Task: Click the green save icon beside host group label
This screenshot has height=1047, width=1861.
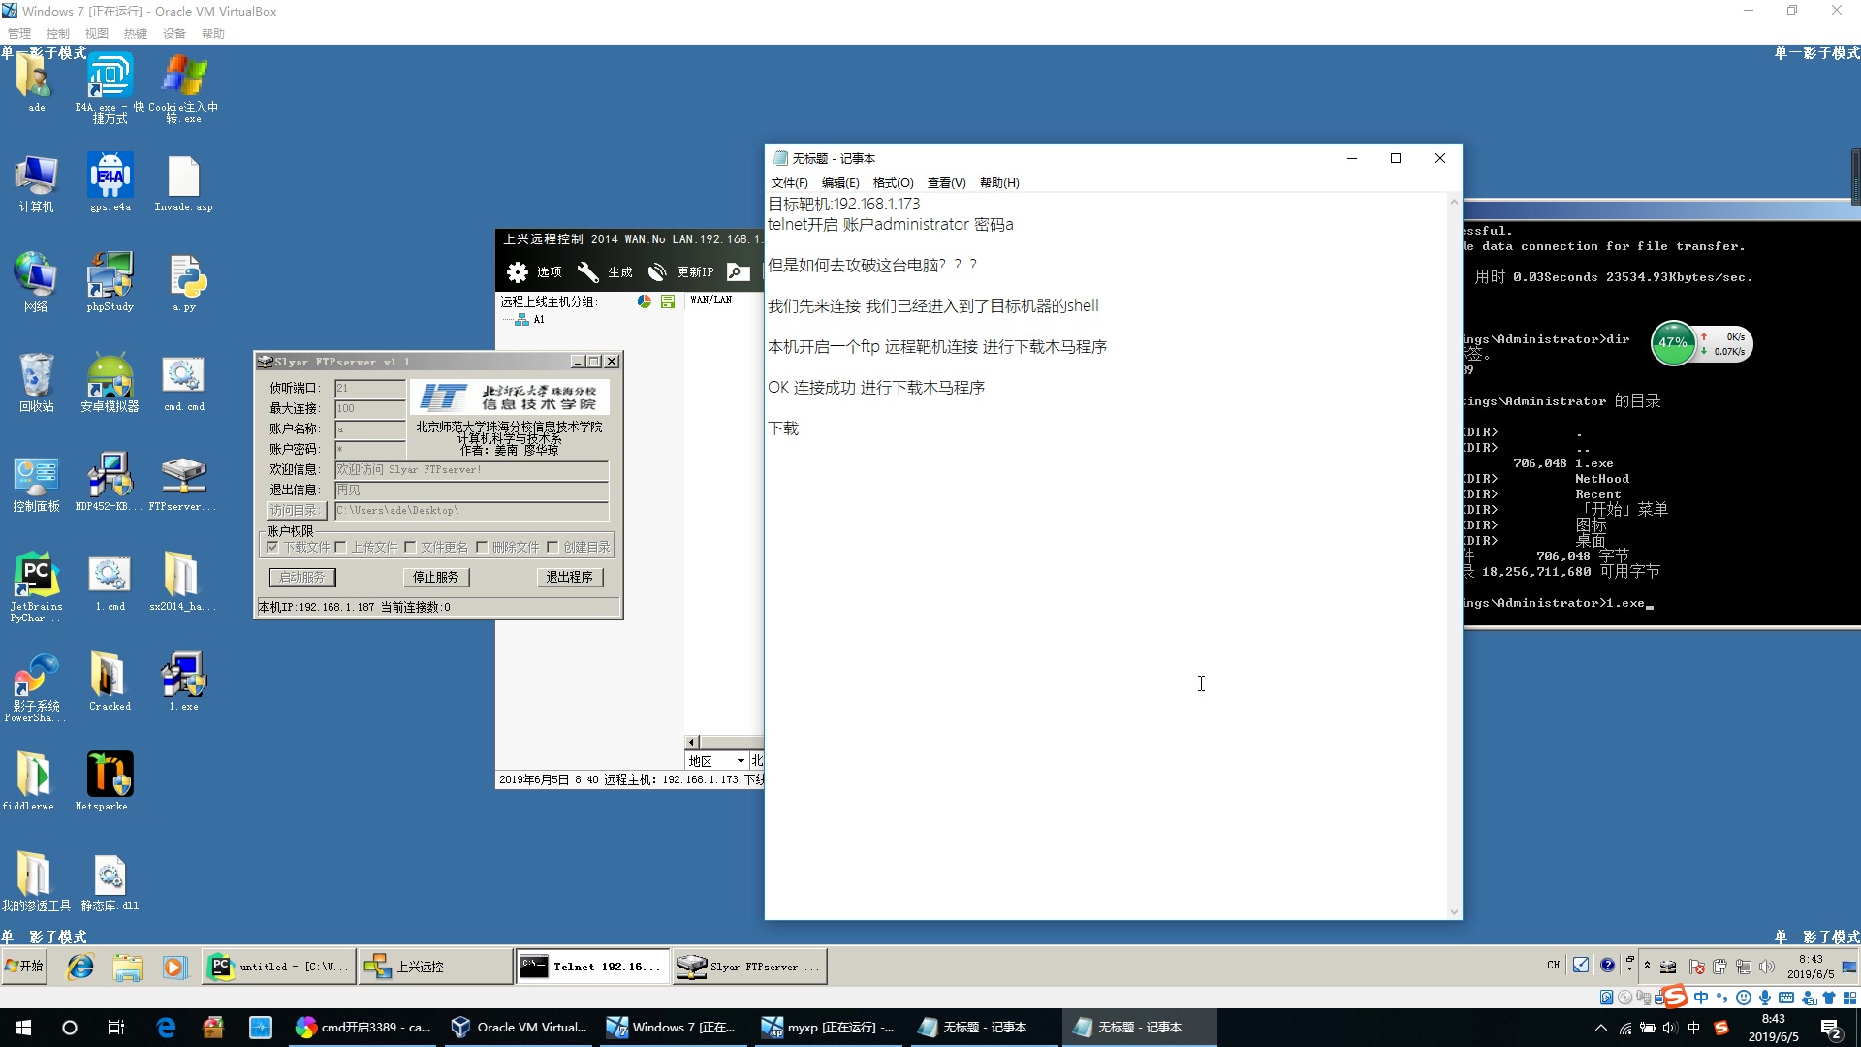Action: [668, 301]
